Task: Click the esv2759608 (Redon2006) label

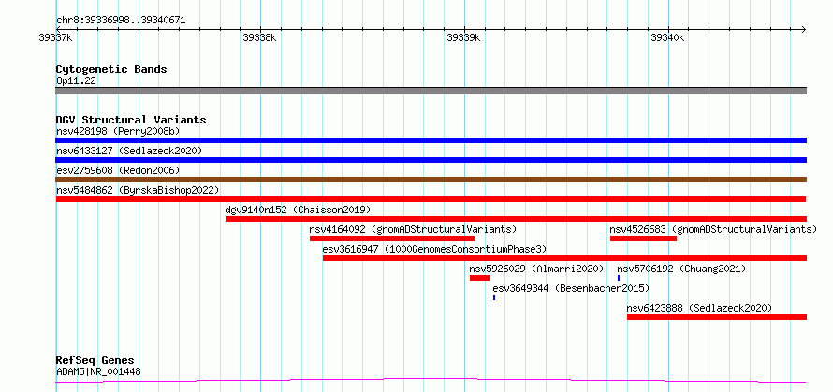Action: pyautogui.click(x=118, y=170)
